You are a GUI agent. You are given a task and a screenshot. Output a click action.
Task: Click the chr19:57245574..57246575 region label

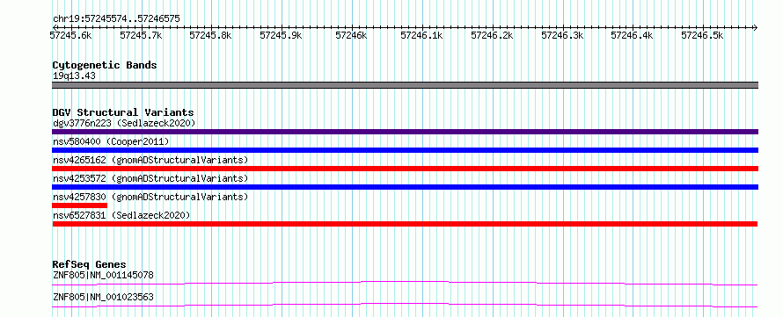[x=116, y=19]
